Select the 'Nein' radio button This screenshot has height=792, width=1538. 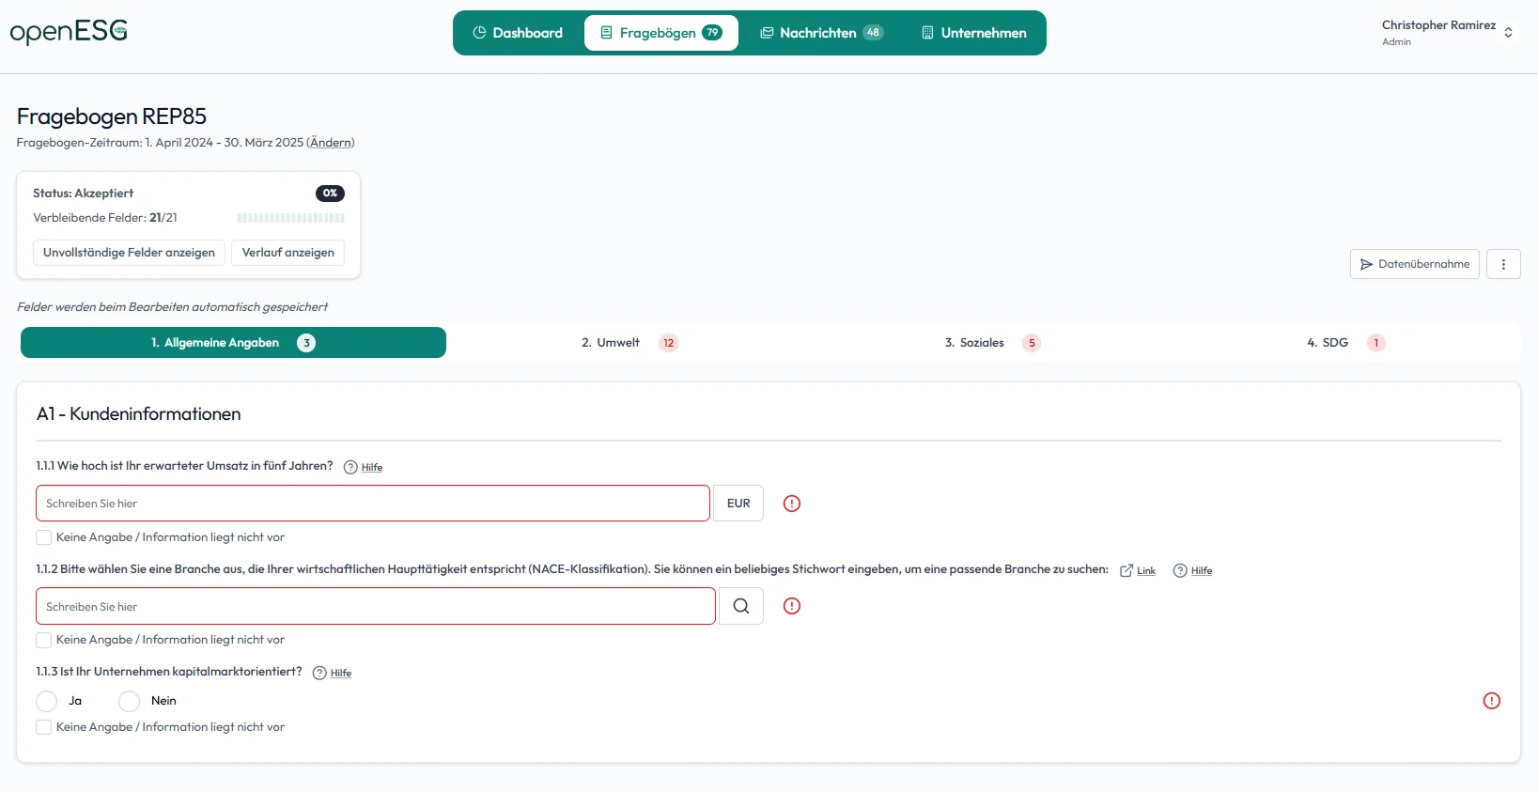click(x=130, y=701)
